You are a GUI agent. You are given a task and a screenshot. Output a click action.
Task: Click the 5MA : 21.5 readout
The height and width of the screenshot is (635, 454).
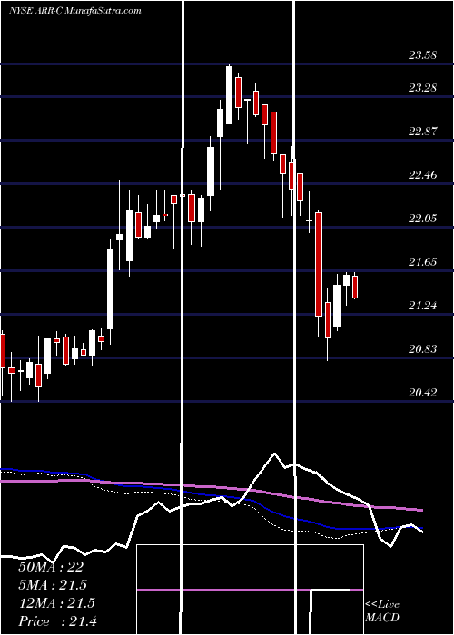pyautogui.click(x=53, y=585)
